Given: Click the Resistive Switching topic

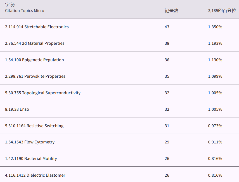Looking at the screenshot, I should pyautogui.click(x=34, y=126).
